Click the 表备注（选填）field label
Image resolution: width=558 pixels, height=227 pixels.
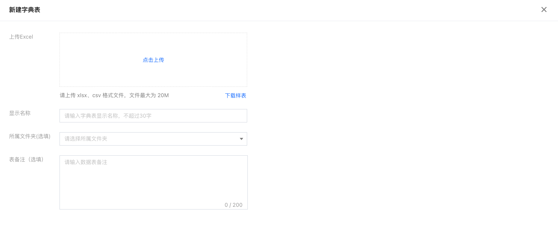pyautogui.click(x=26, y=160)
